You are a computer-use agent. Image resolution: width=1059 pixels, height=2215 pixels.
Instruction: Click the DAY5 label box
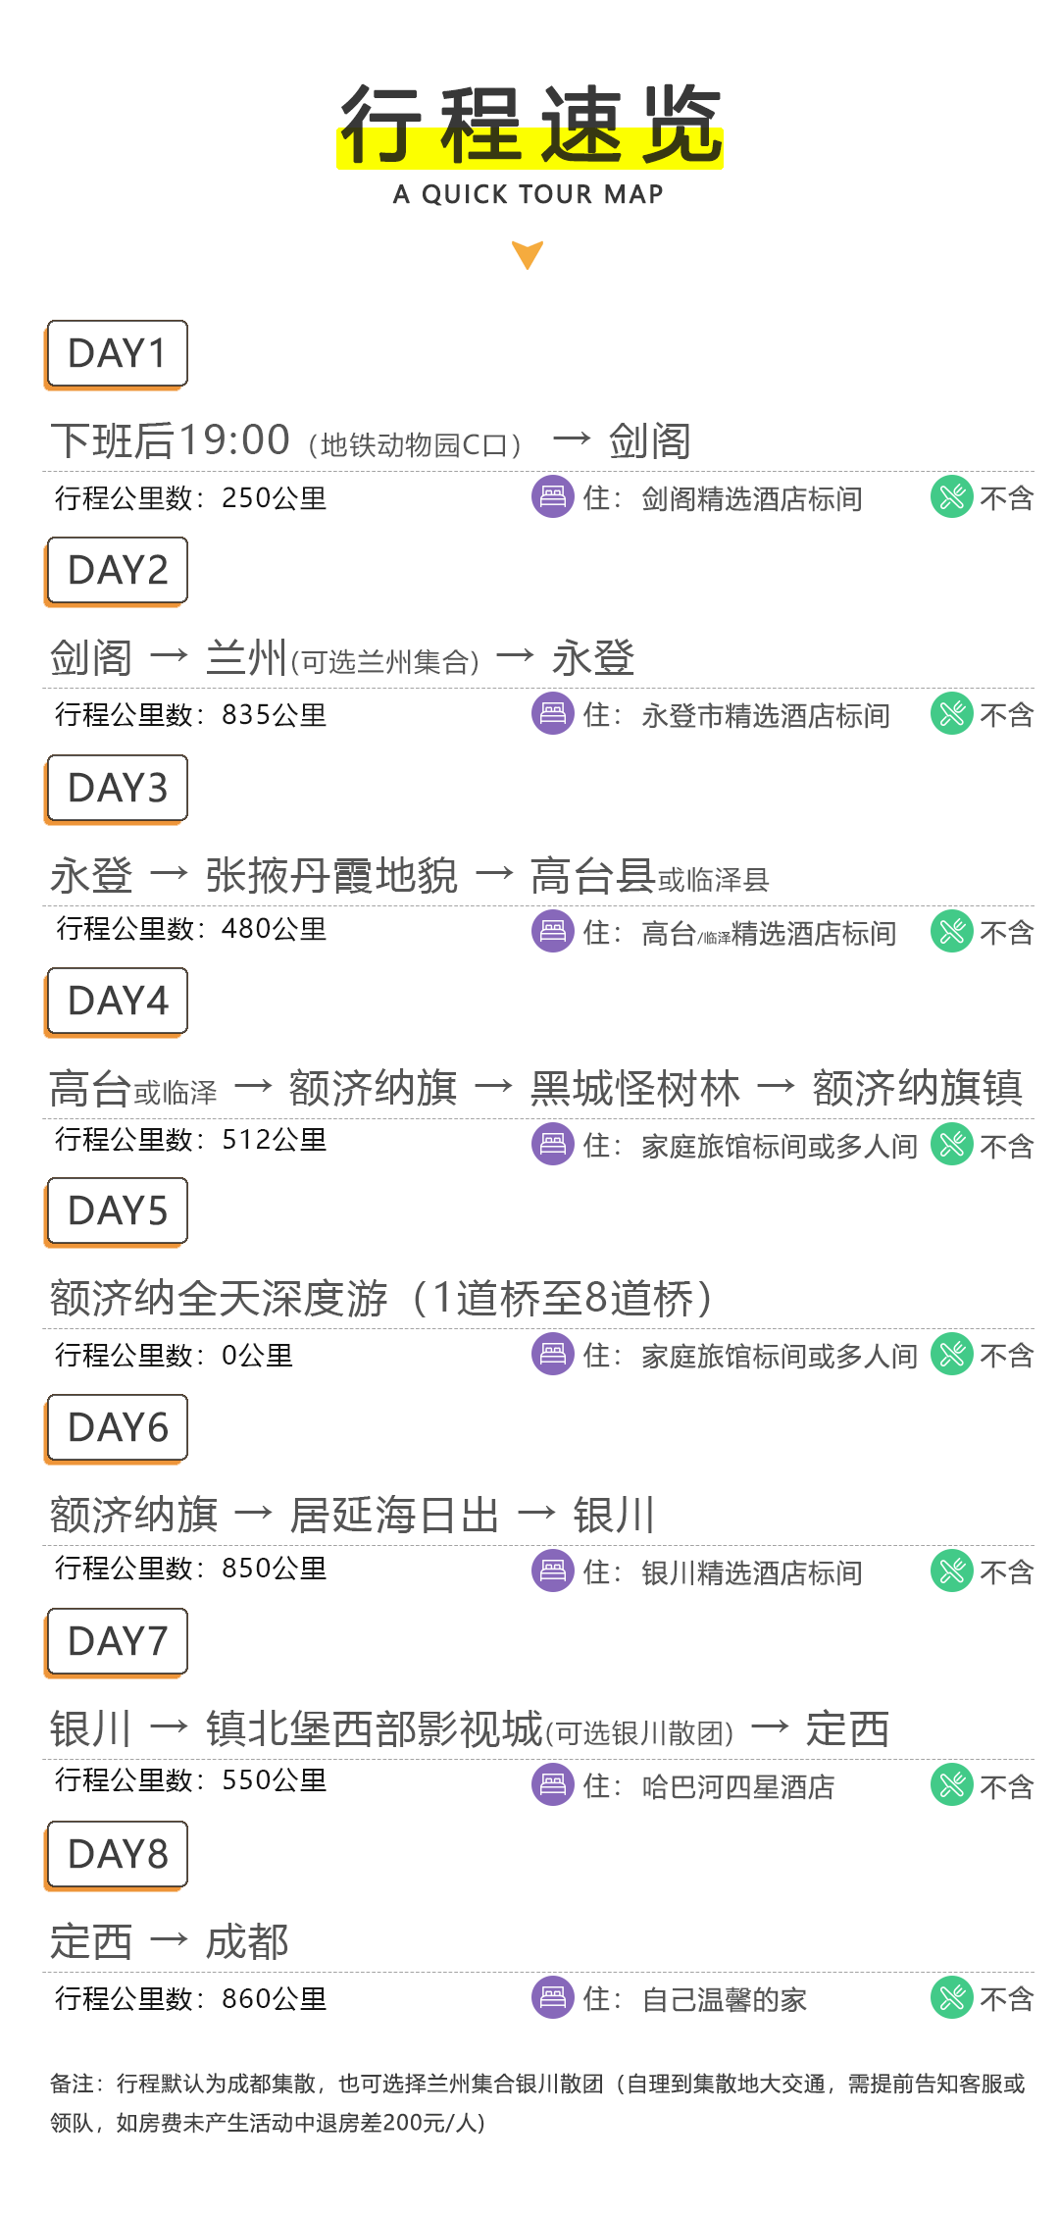click(117, 1211)
